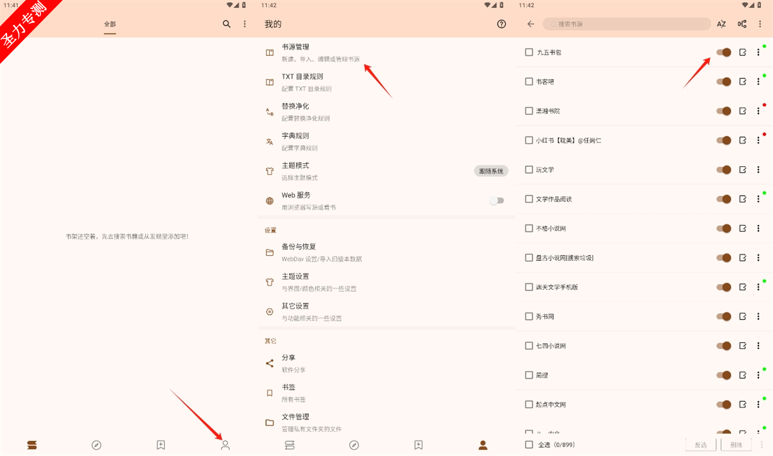
Task: Check the box next to 潇湘书院
Action: pos(528,111)
